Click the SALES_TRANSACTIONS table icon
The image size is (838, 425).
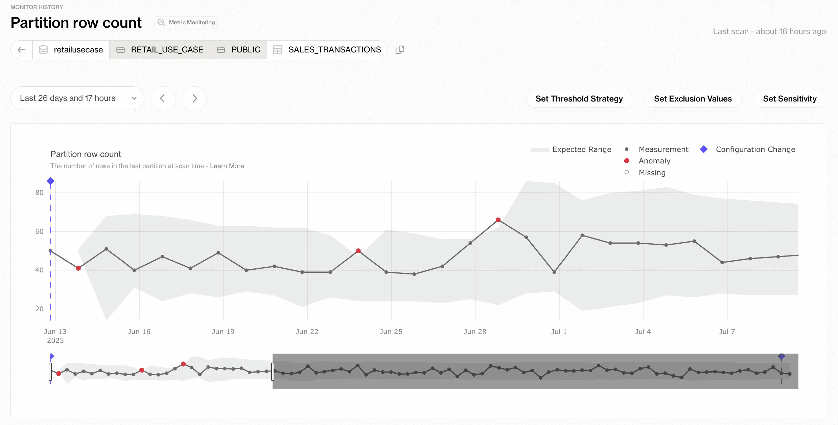pos(278,50)
